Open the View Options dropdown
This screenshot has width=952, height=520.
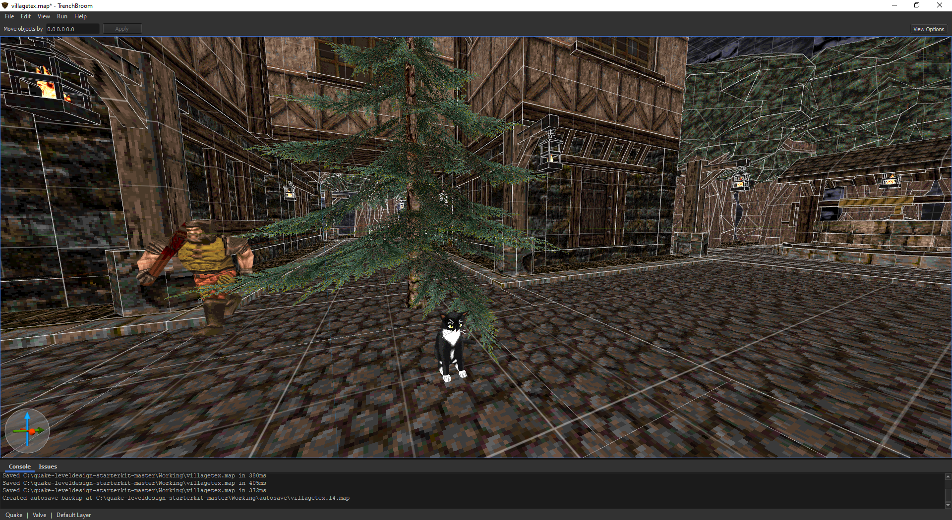(x=929, y=29)
